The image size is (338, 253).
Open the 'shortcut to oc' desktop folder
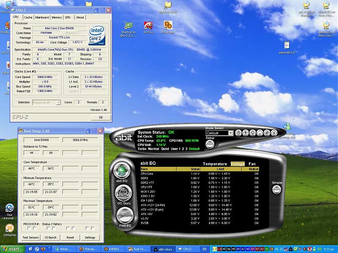168,8
